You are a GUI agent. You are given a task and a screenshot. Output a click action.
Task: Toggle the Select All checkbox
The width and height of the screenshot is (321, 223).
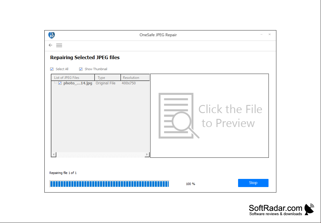tap(52, 69)
